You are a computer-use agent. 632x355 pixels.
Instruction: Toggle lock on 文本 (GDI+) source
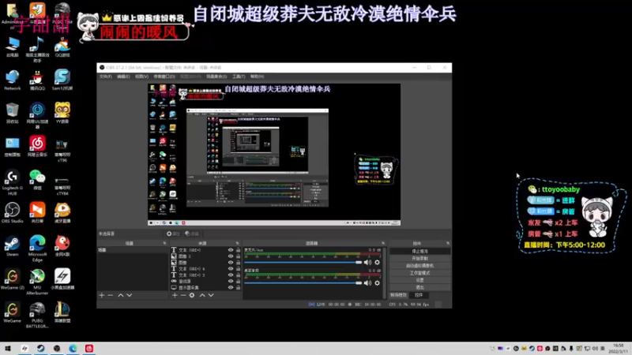tap(239, 250)
